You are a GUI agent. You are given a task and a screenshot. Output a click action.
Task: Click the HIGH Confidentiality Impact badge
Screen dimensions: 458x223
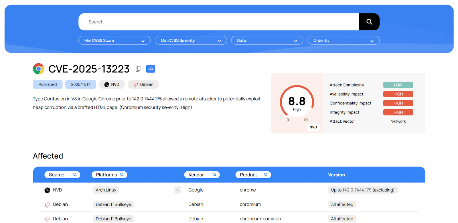pyautogui.click(x=398, y=103)
